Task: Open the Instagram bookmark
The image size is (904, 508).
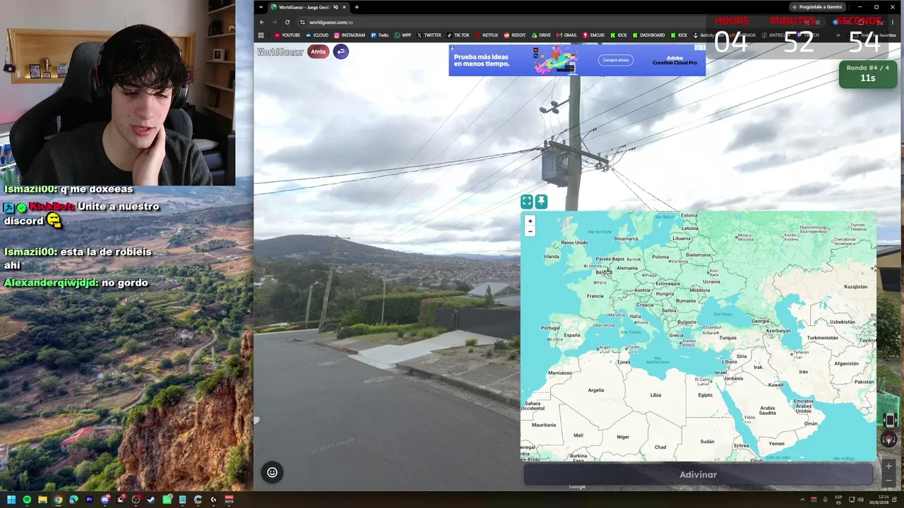Action: pyautogui.click(x=350, y=35)
